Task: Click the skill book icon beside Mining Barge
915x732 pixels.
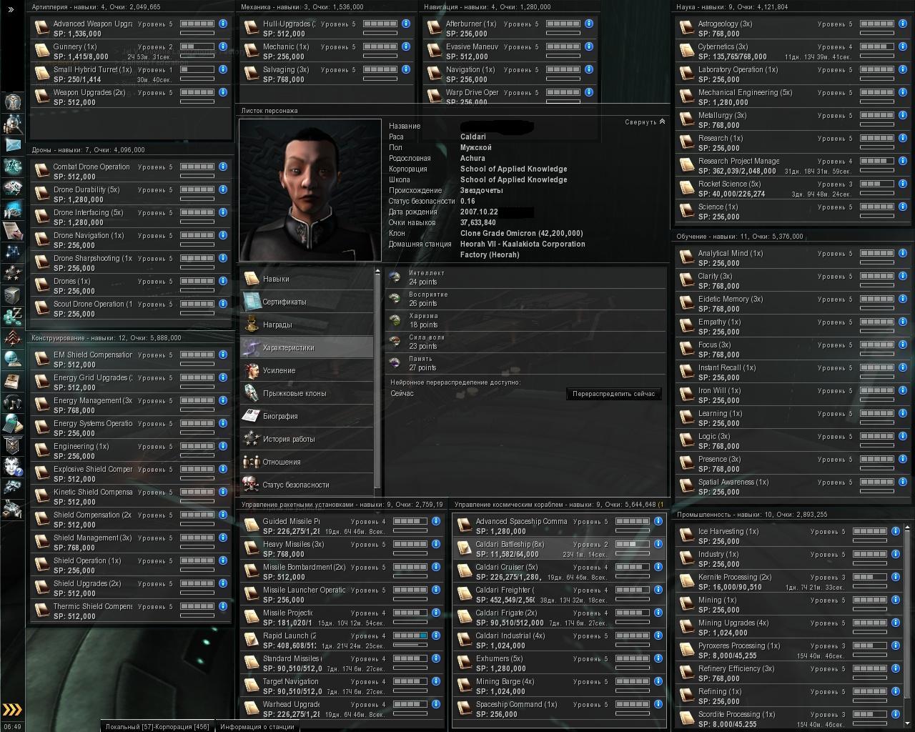Action: pyautogui.click(x=465, y=686)
